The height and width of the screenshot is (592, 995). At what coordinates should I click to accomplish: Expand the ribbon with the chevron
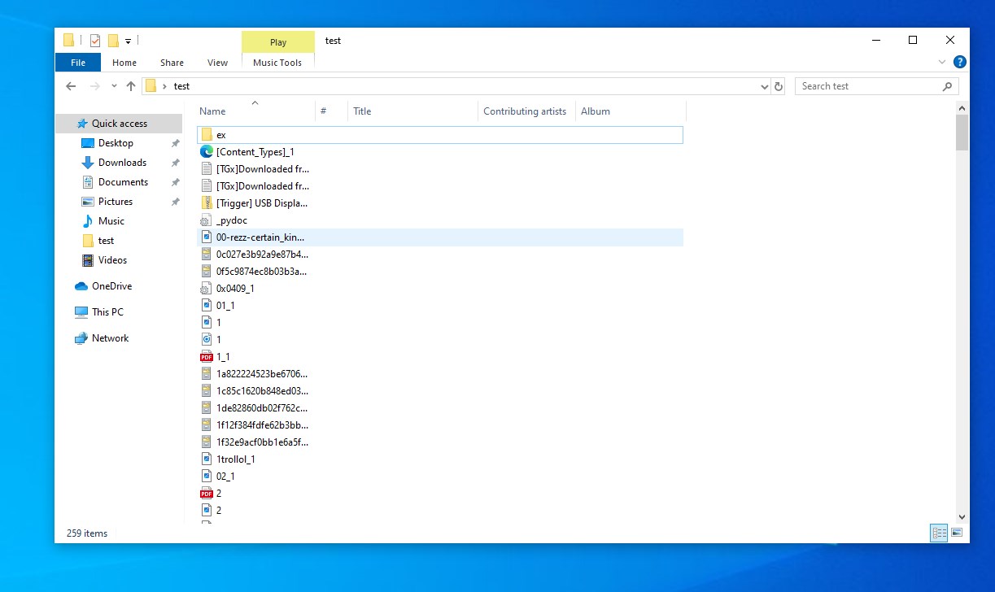click(x=943, y=62)
